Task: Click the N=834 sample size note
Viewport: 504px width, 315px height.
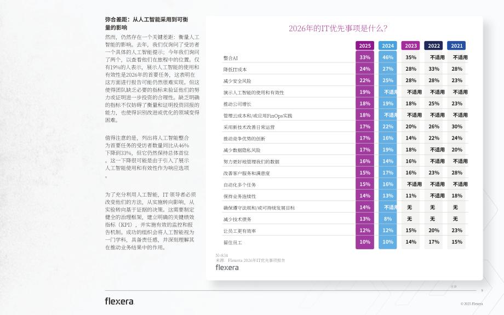Action: (221, 255)
